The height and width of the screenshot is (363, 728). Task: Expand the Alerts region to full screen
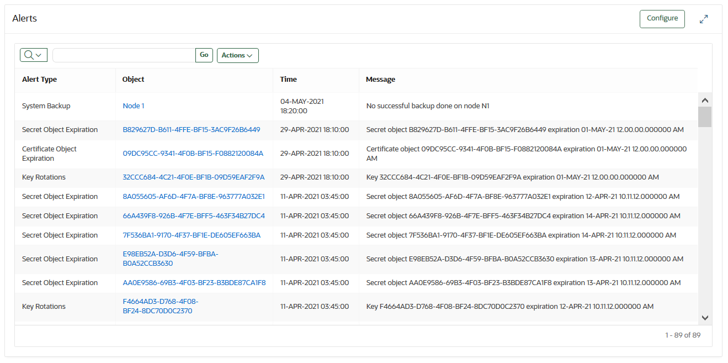[704, 18]
